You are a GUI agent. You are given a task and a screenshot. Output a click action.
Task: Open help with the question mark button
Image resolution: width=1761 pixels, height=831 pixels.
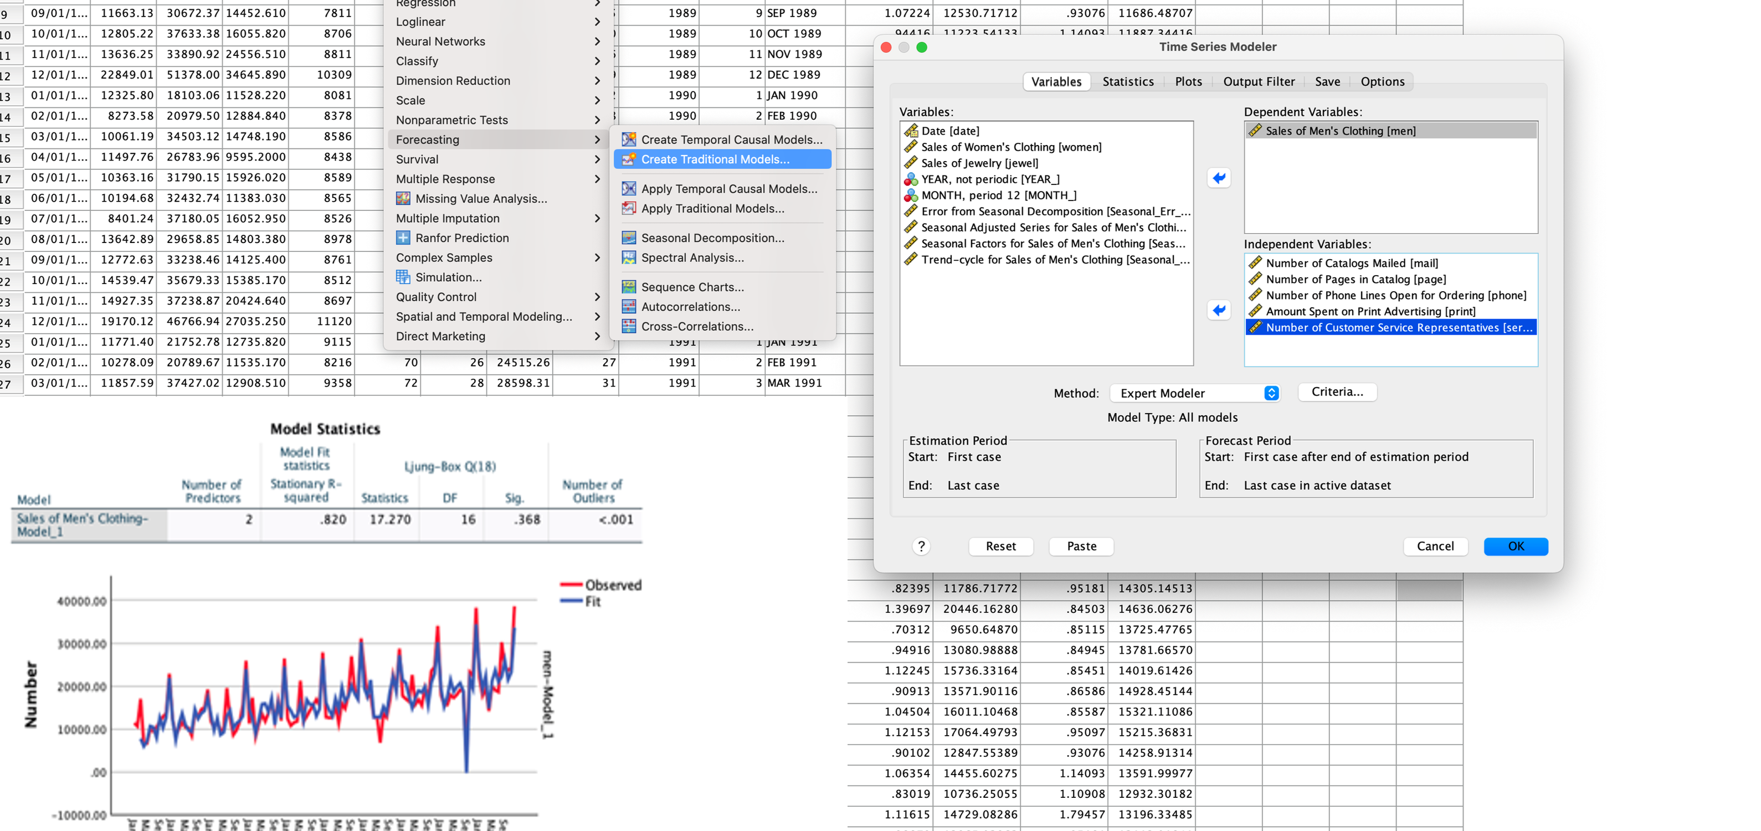pyautogui.click(x=921, y=546)
